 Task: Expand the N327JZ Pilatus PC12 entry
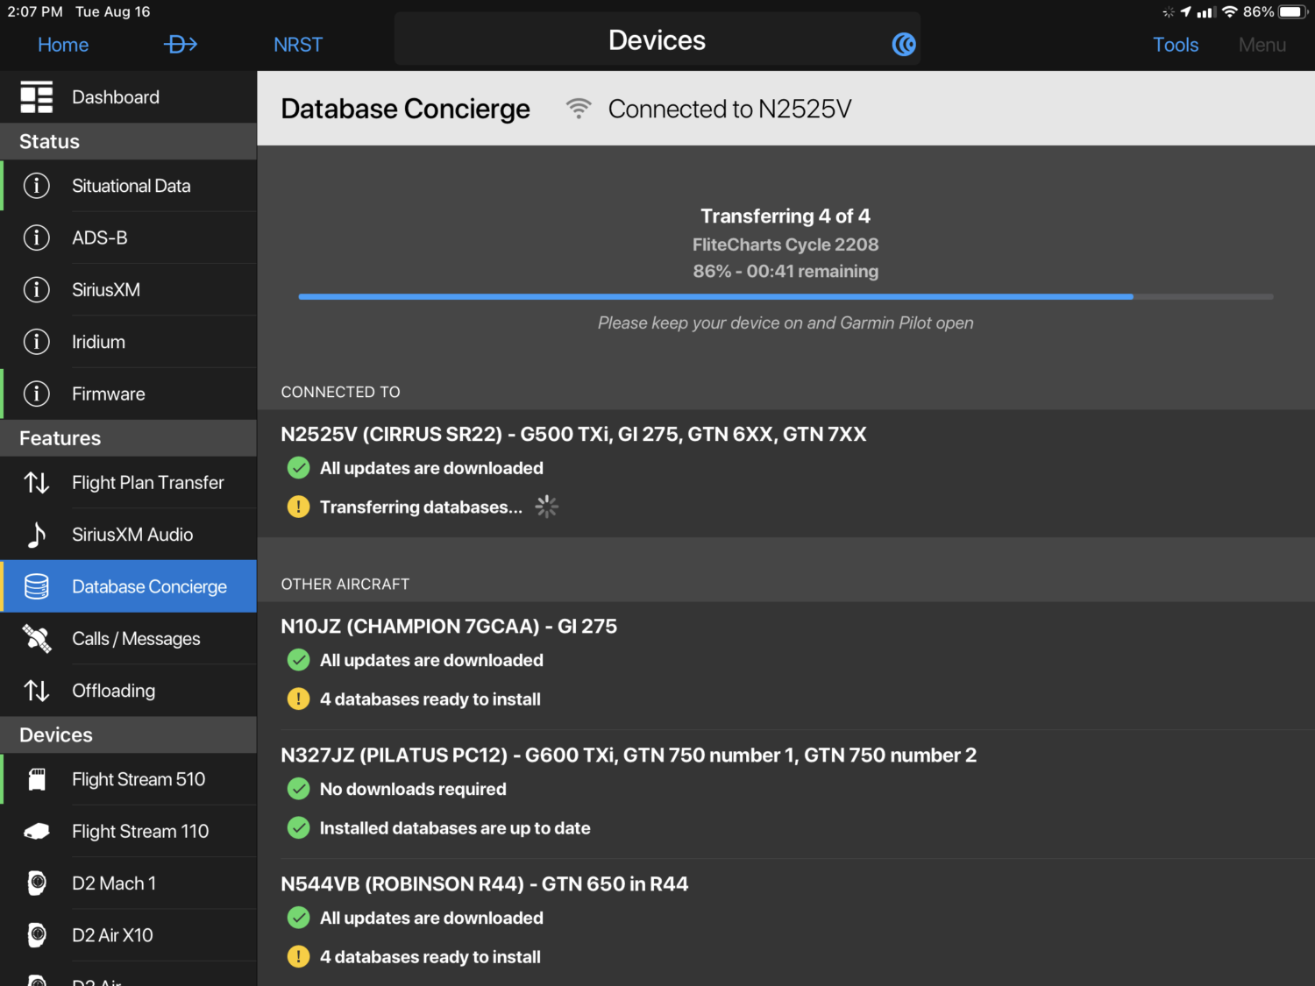tap(629, 755)
